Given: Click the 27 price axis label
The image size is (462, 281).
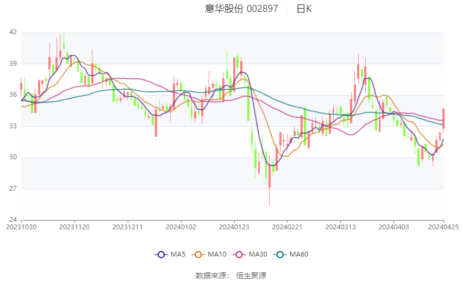Looking at the screenshot, I should (13, 189).
